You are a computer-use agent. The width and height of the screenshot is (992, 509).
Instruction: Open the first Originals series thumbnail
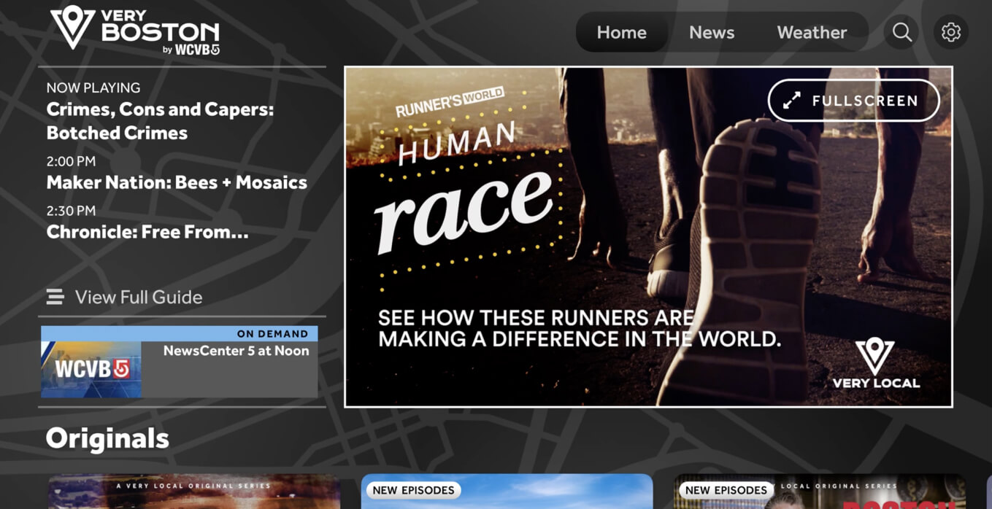point(194,492)
